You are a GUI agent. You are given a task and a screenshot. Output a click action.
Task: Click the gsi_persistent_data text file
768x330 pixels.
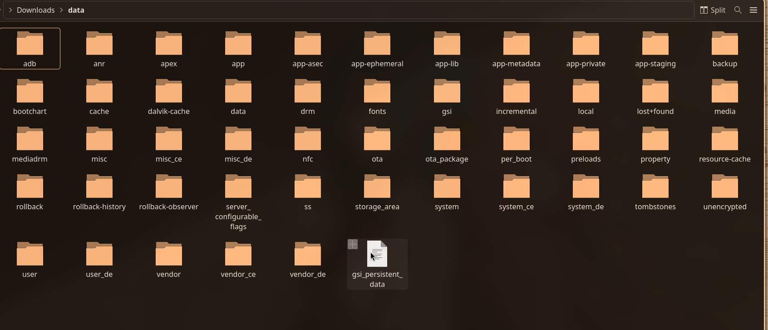click(x=377, y=264)
